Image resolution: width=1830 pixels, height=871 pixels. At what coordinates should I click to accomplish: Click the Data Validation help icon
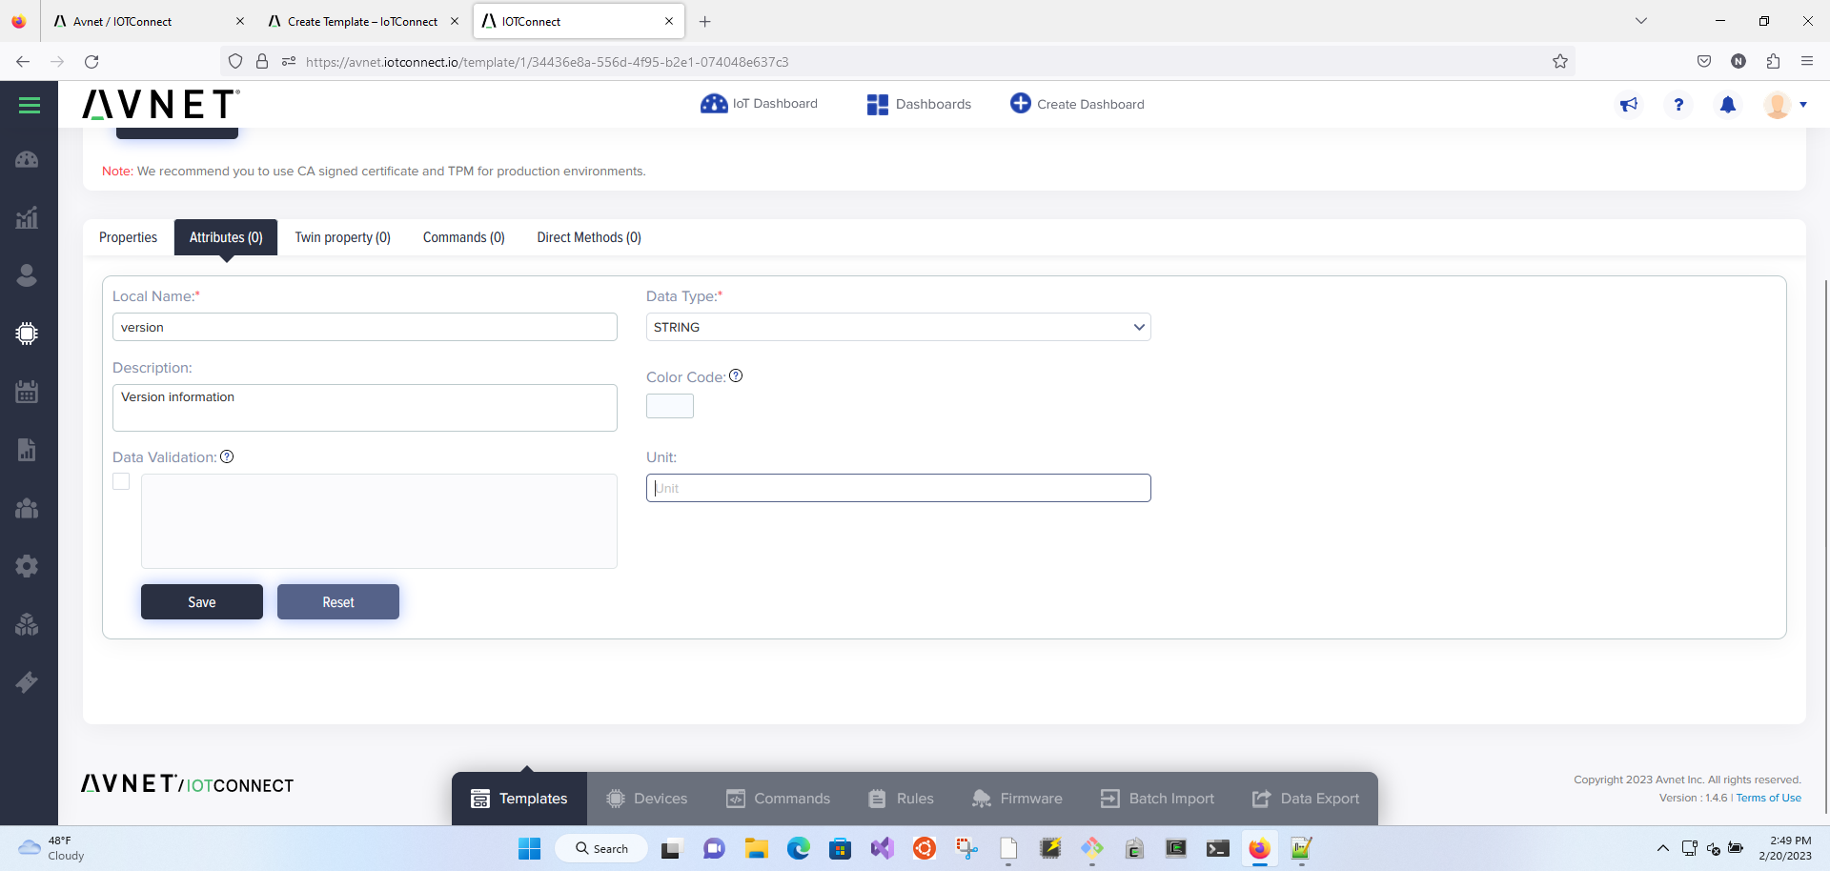point(227,456)
